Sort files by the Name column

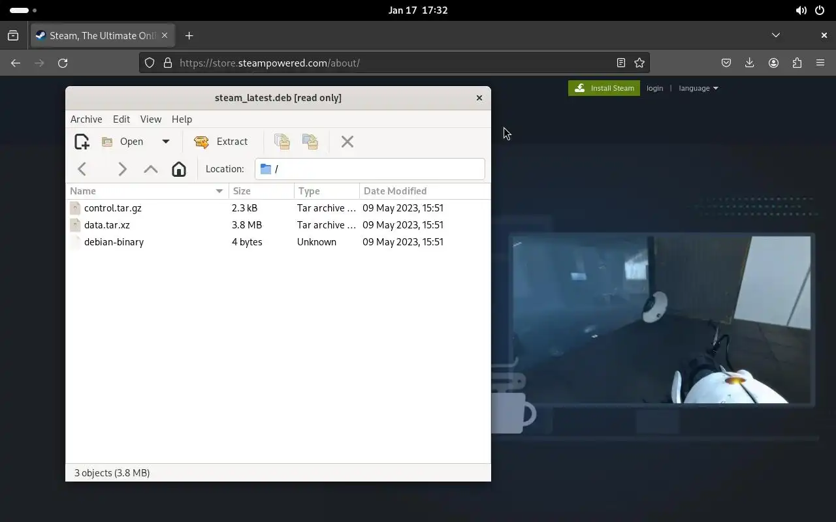coord(148,191)
